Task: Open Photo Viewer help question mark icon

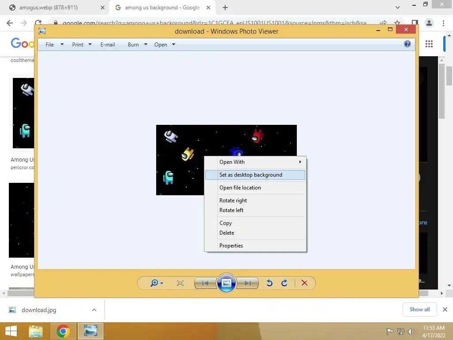Action: pyautogui.click(x=407, y=44)
